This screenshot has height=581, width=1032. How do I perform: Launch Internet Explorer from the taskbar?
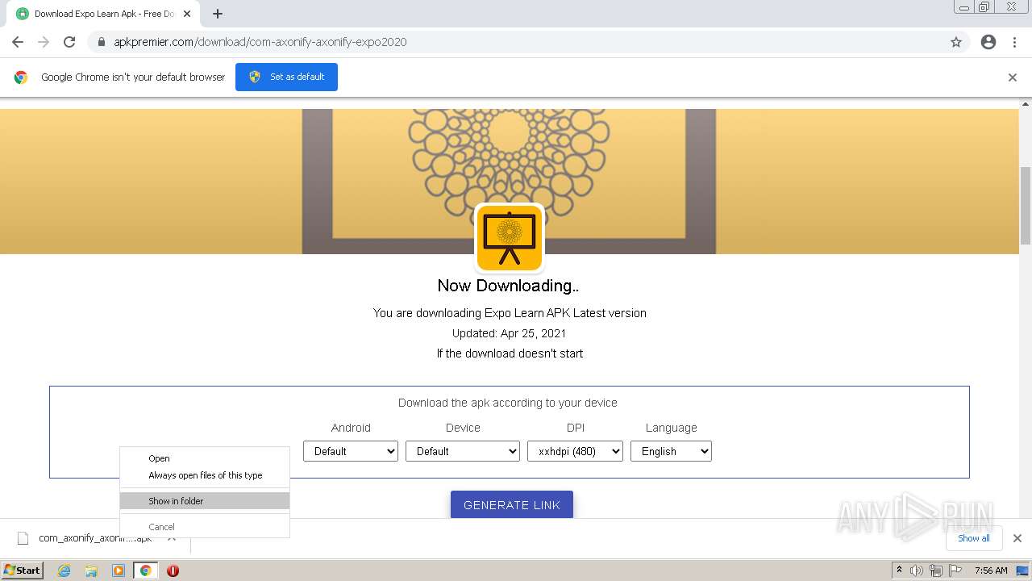click(x=64, y=571)
